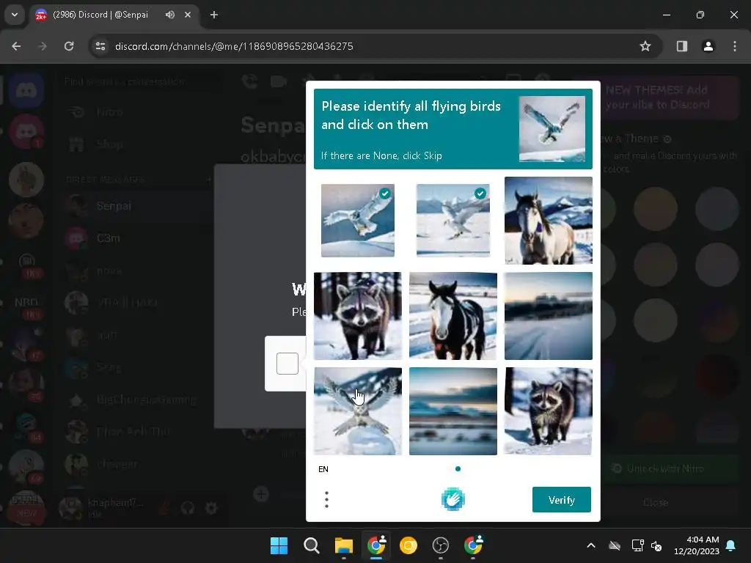This screenshot has width=751, height=563.
Task: Open the Senpai direct message
Action: click(139, 206)
